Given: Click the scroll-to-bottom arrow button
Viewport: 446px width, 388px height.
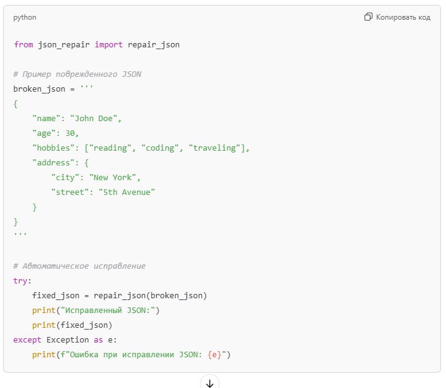Looking at the screenshot, I should 210,382.
